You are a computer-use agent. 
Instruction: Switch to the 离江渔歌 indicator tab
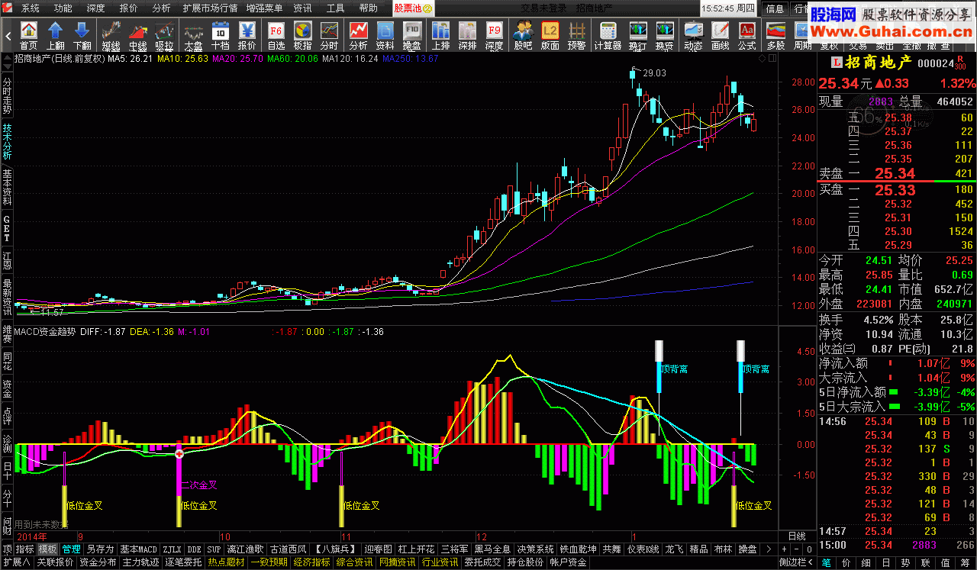[245, 549]
